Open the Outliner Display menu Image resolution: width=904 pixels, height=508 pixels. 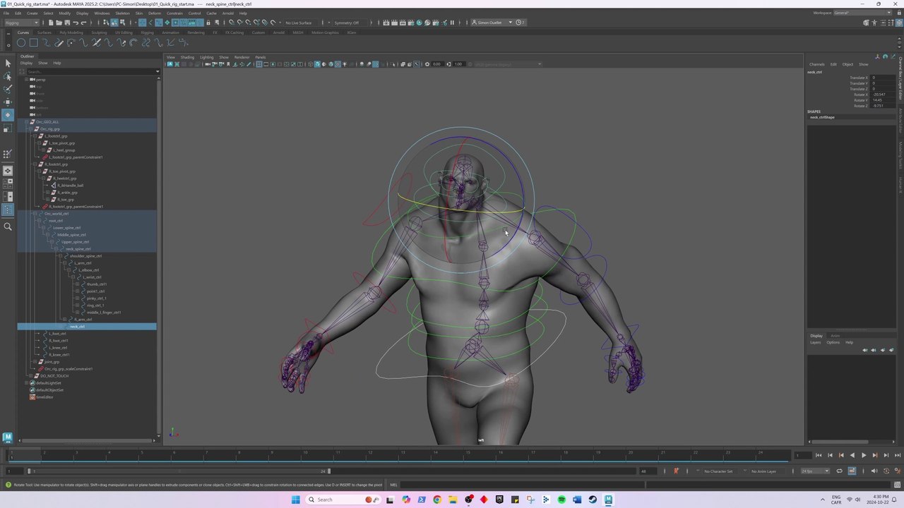point(26,63)
